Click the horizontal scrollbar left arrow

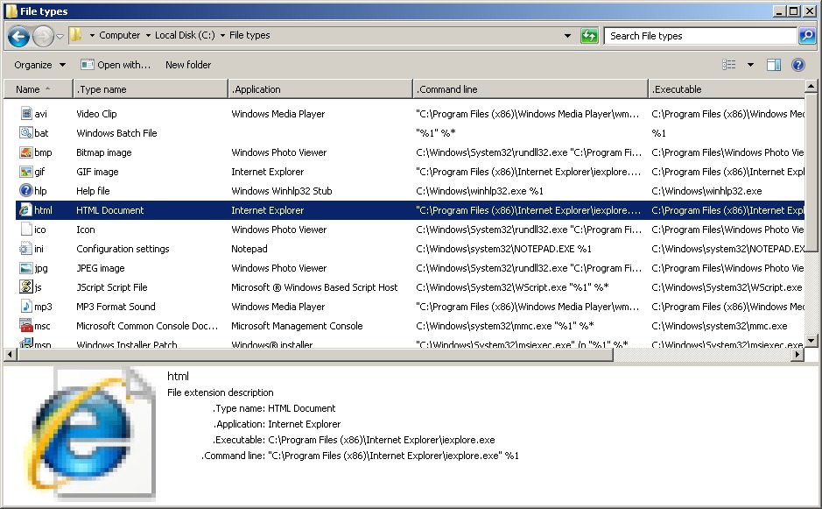pos(10,355)
